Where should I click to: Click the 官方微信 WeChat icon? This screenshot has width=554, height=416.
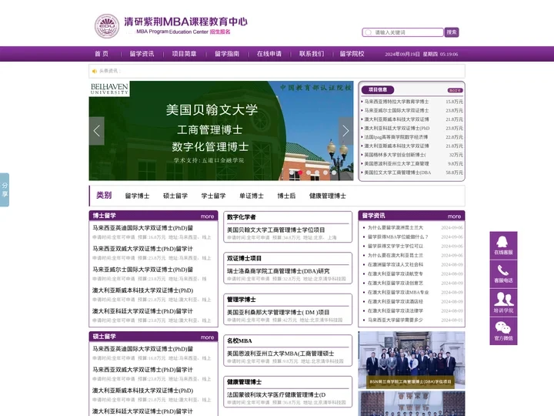pyautogui.click(x=503, y=330)
